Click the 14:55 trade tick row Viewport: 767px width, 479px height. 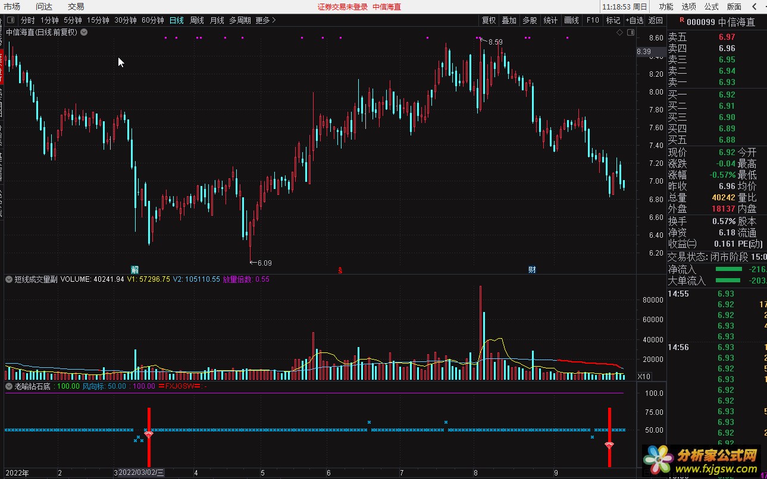tap(716, 294)
